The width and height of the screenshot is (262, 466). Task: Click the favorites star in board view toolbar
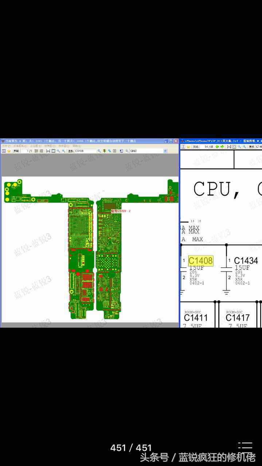click(x=9, y=151)
